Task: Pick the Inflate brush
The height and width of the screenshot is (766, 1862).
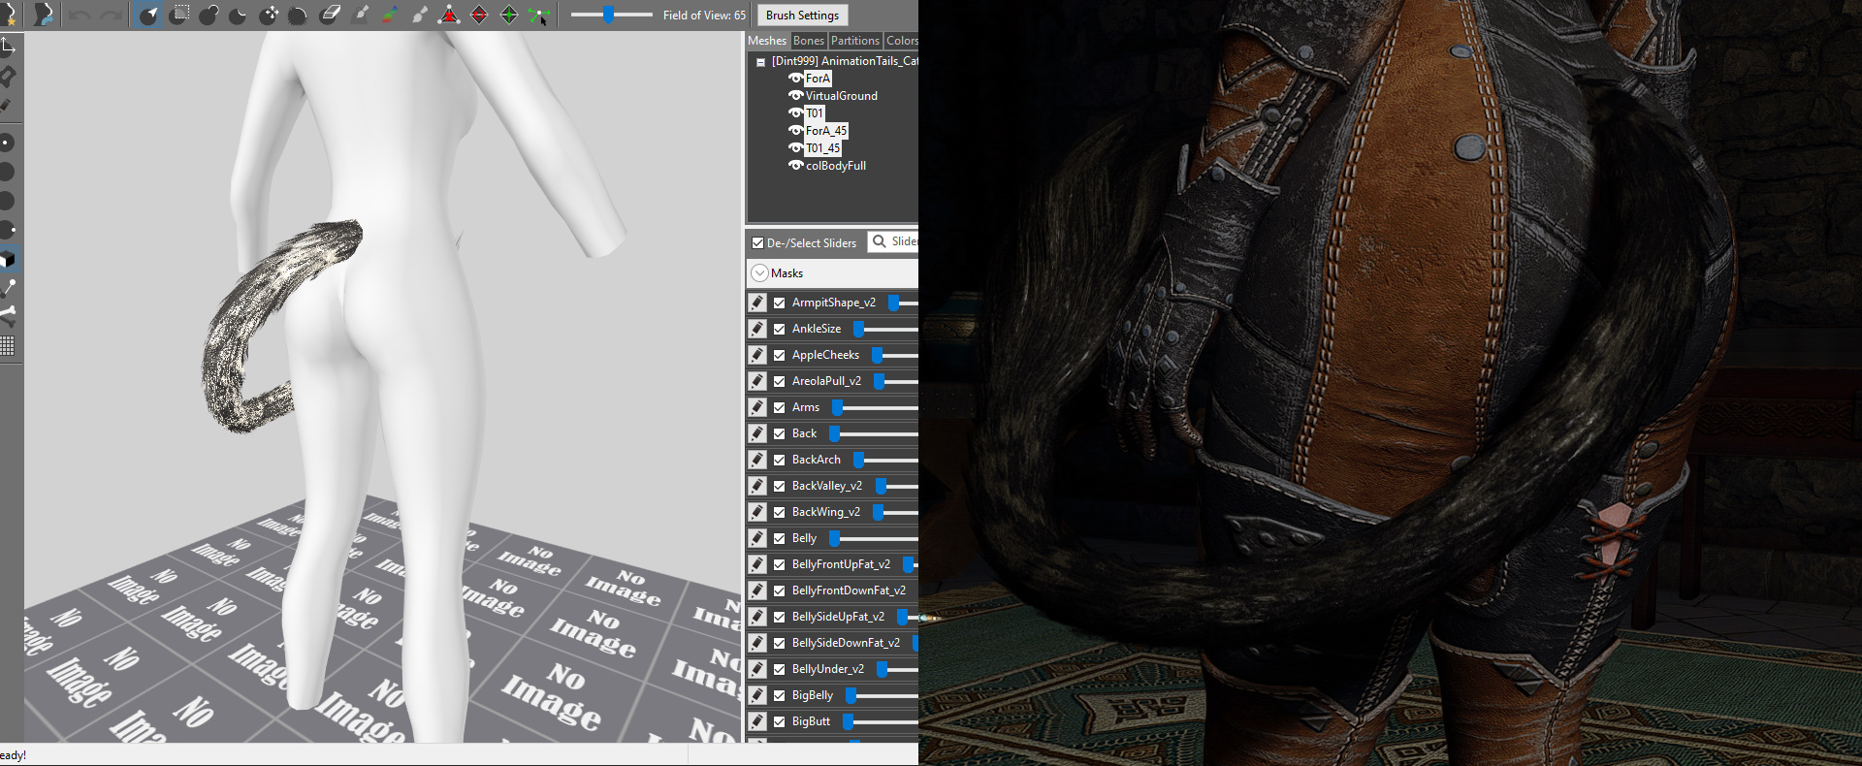Action: [x=209, y=16]
